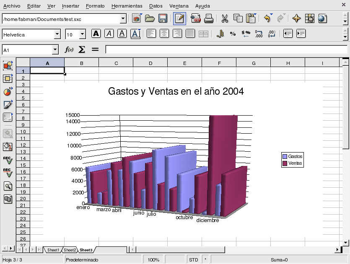Decrease indent in the cell

click(288, 34)
